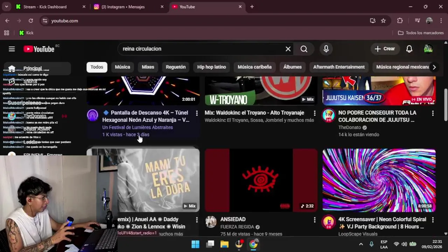The image size is (448, 252).
Task: Select the Música filter chip
Action: click(x=122, y=67)
